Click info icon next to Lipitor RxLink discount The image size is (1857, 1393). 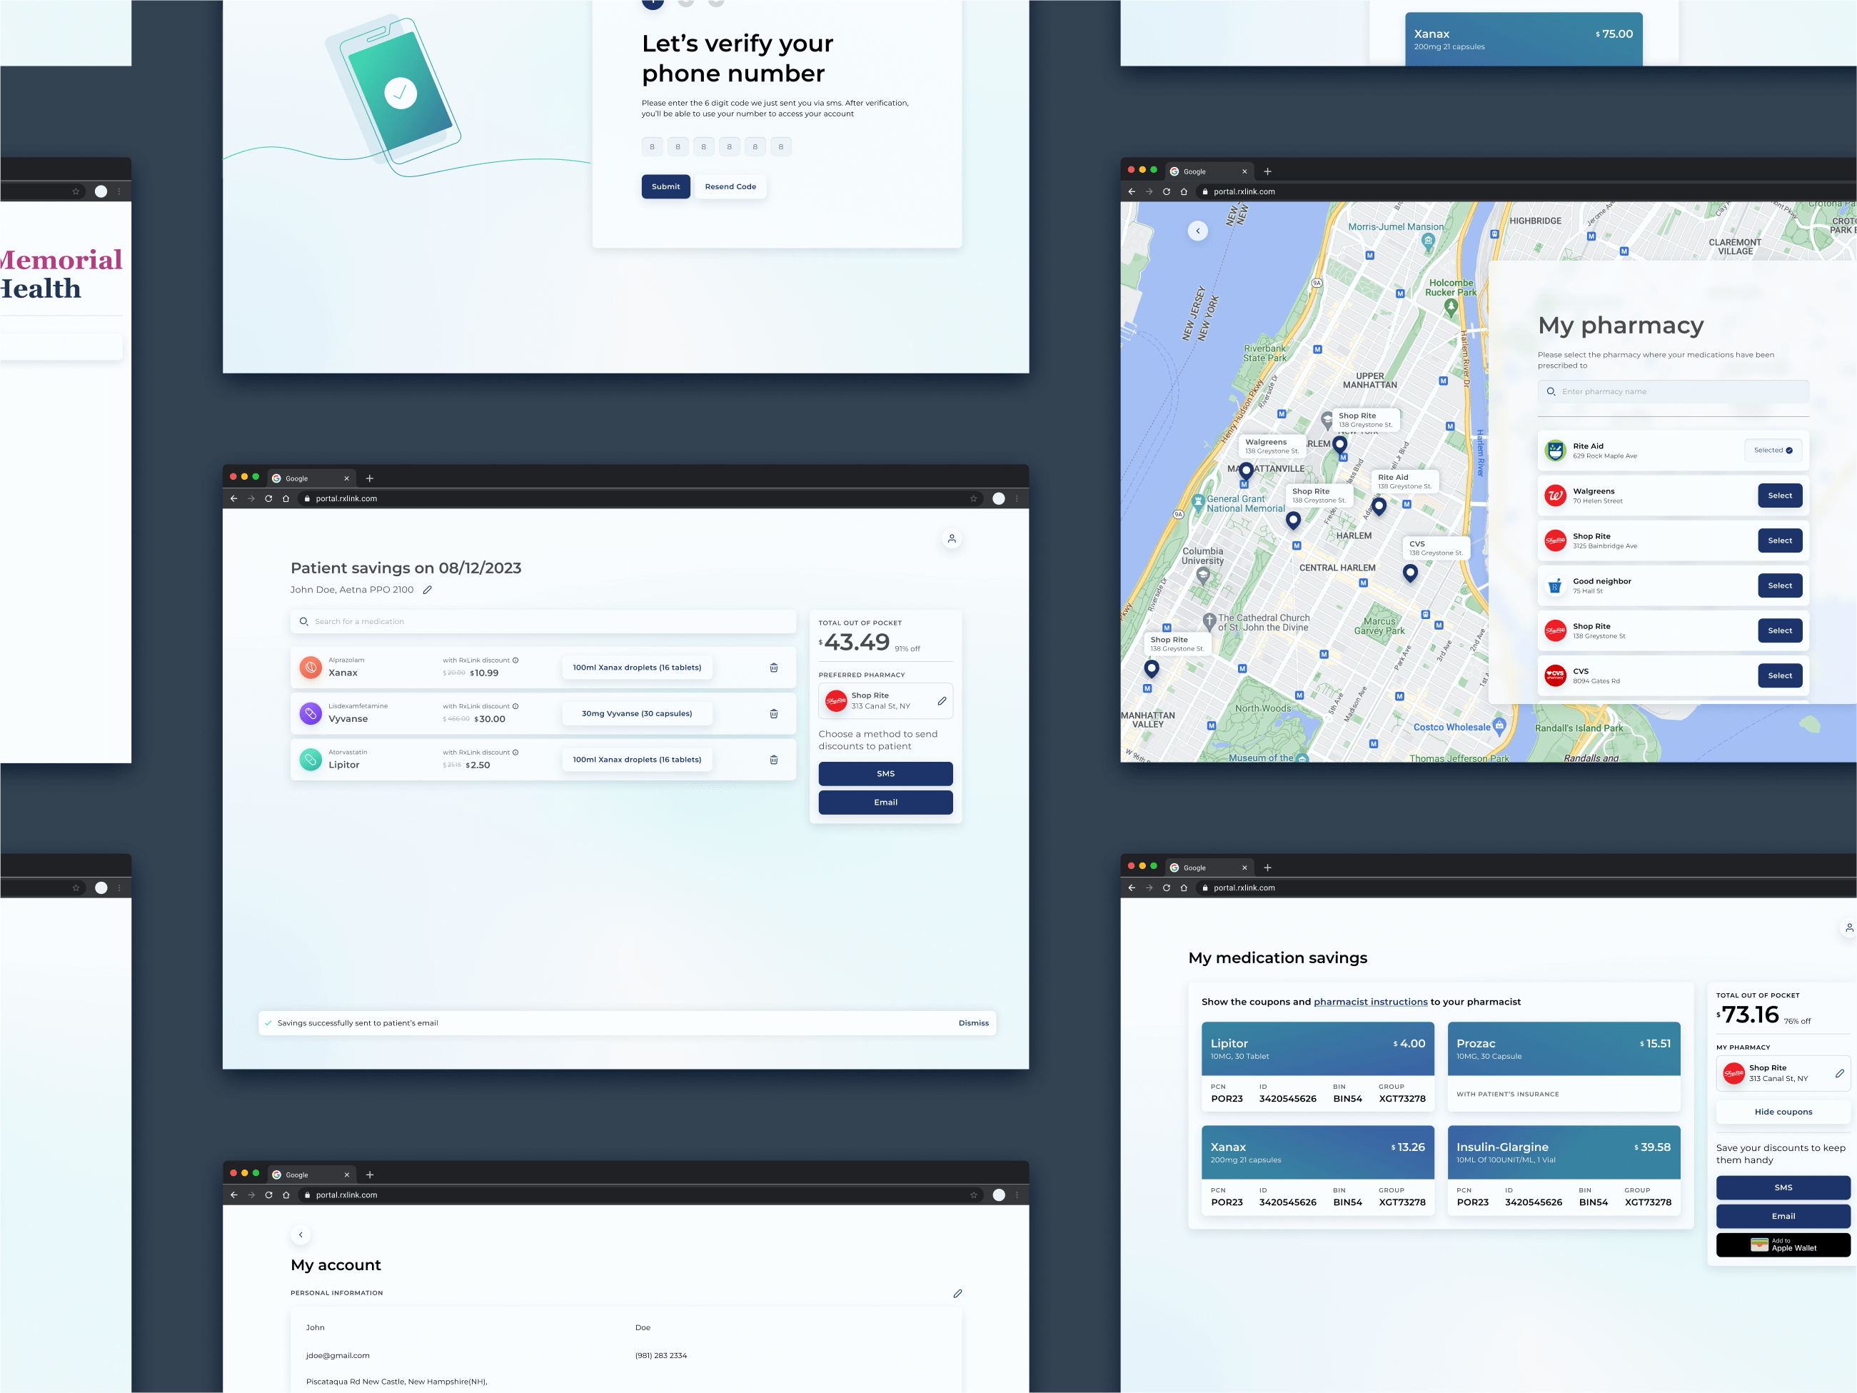[x=515, y=753]
